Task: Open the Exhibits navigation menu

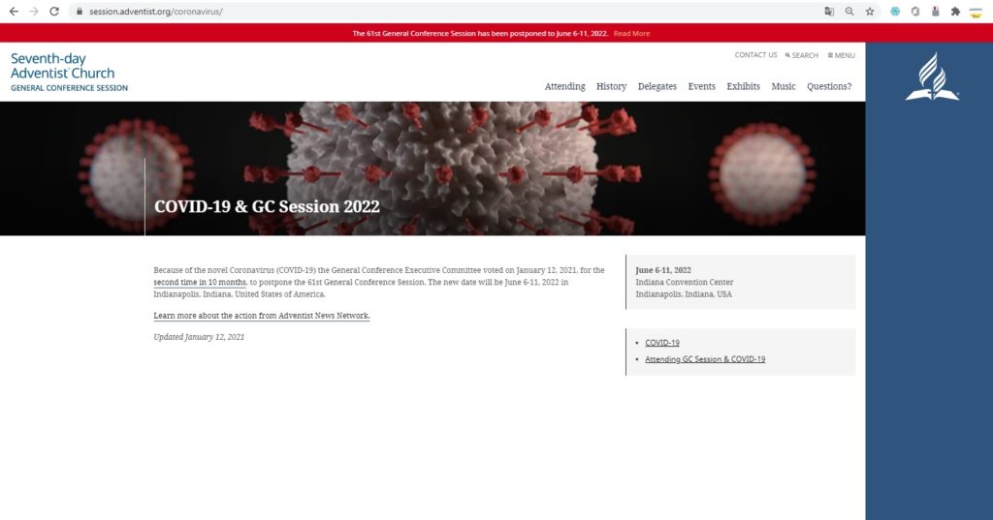Action: (x=743, y=87)
